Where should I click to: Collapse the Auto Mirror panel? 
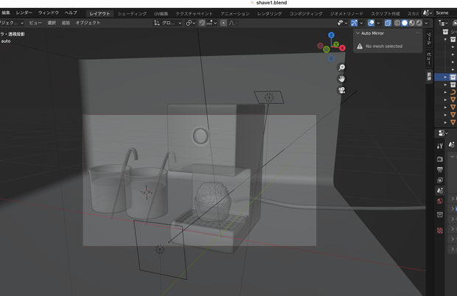tap(358, 33)
